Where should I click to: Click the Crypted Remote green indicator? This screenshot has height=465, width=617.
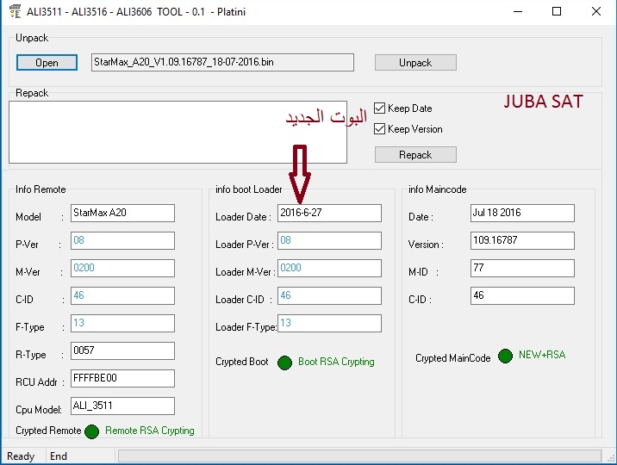91,431
